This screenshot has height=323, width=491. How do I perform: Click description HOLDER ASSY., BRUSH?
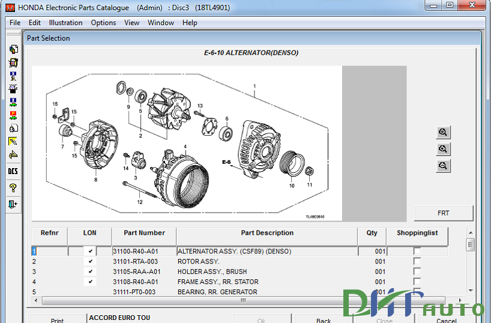[212, 271]
